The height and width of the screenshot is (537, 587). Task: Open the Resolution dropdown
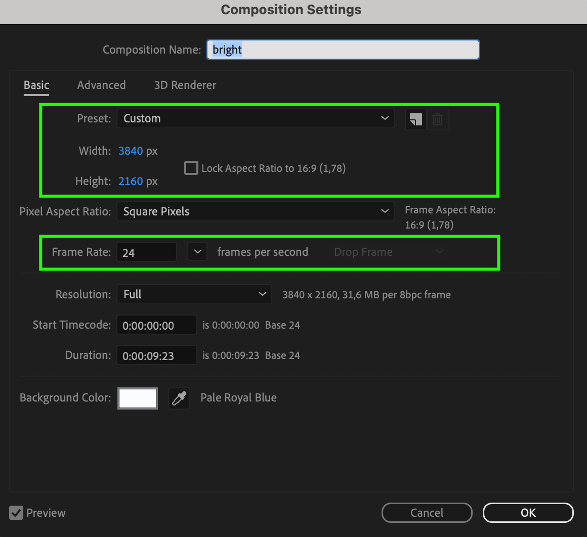[x=194, y=294]
